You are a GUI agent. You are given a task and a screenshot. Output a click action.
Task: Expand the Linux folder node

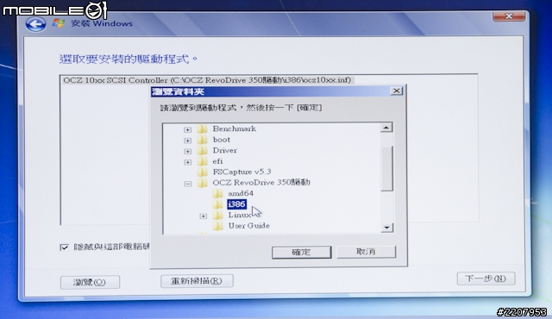[x=204, y=216]
